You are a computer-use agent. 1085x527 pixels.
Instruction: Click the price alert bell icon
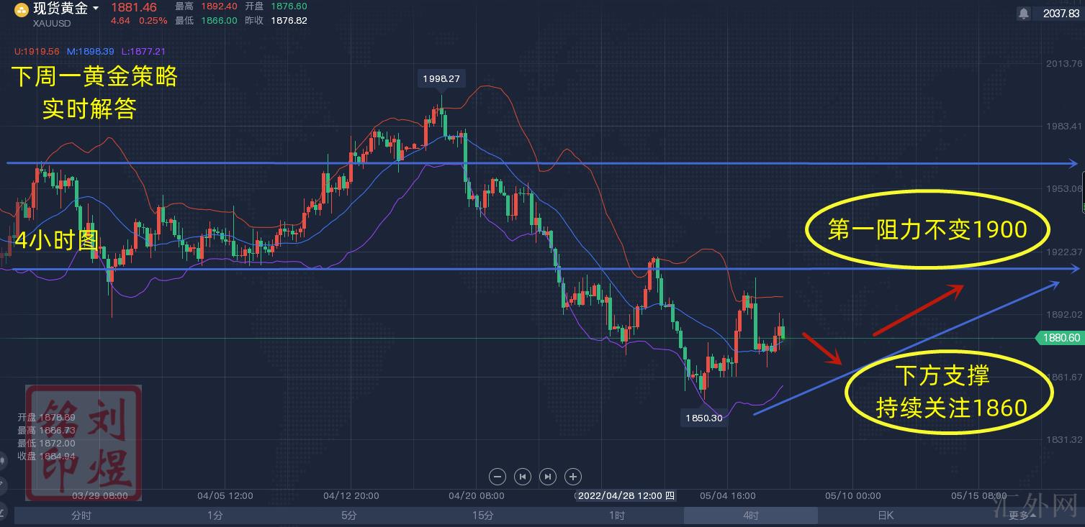(1023, 13)
